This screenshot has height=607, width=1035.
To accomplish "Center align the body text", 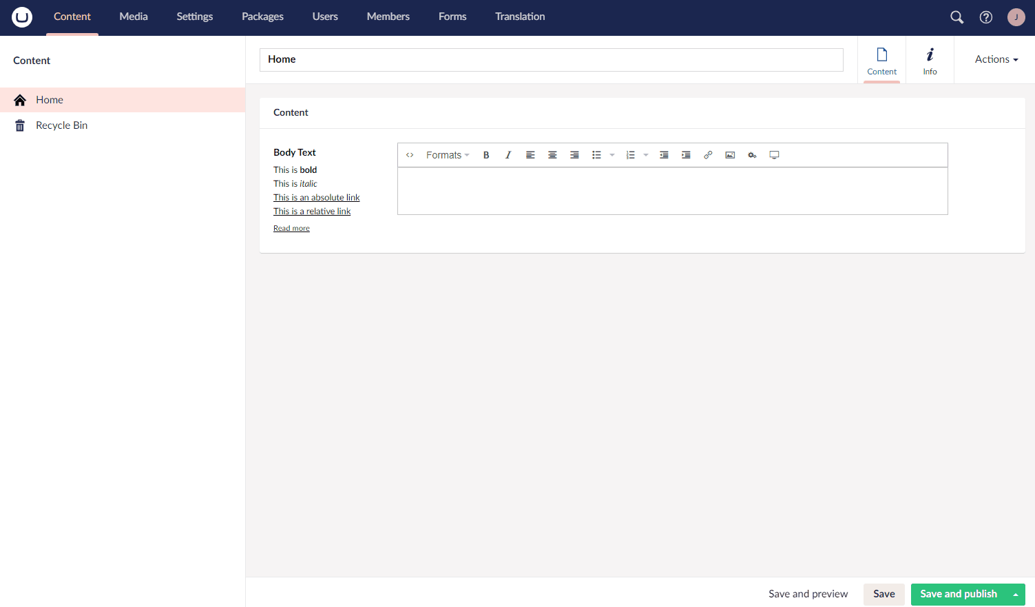I will click(x=552, y=155).
